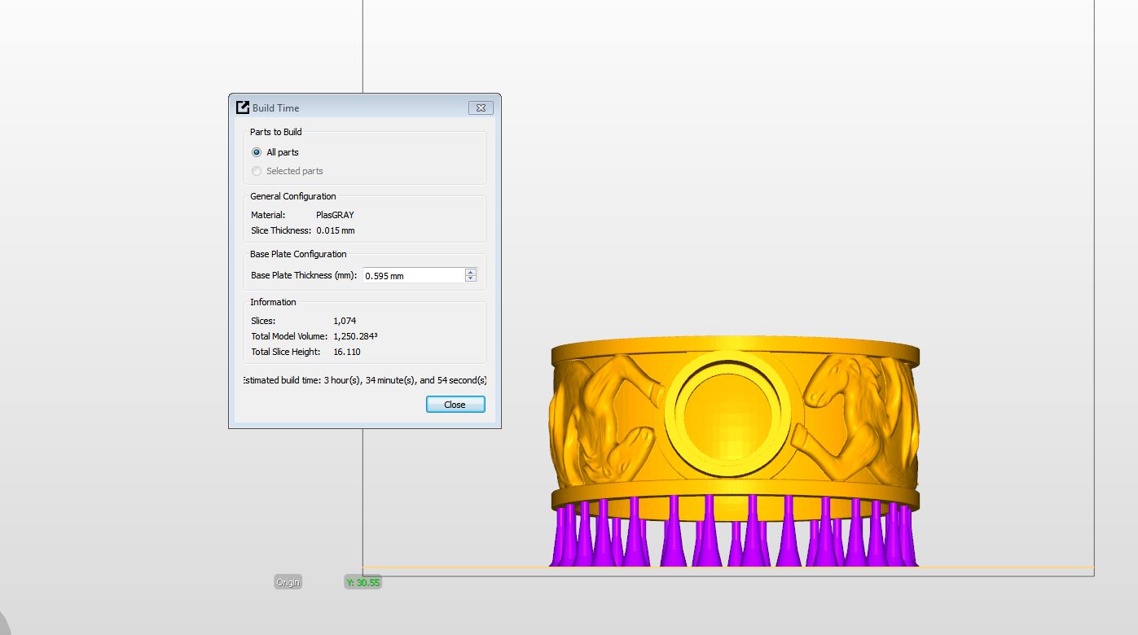
Task: Increase base plate thickness with up arrow
Action: (x=471, y=272)
